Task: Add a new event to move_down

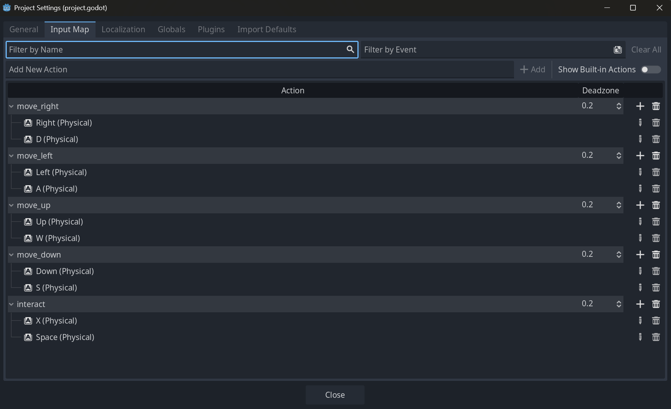Action: [x=640, y=254]
